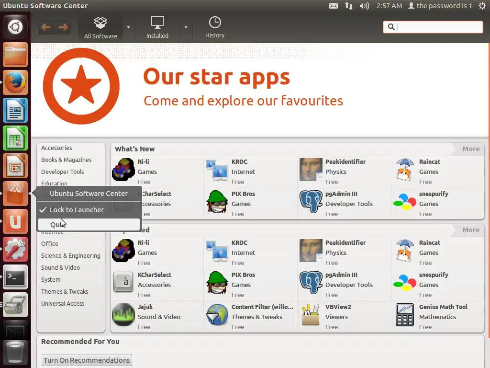Open the Books & Magazines category
Image resolution: width=490 pixels, height=368 pixels.
[66, 160]
